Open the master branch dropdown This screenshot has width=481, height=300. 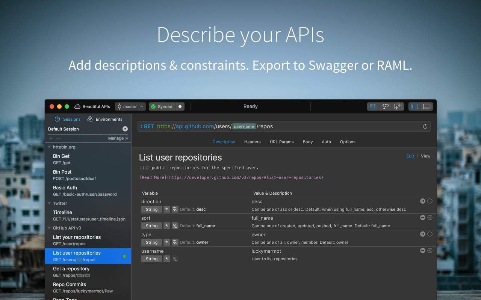pyautogui.click(x=130, y=106)
